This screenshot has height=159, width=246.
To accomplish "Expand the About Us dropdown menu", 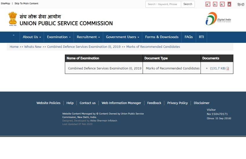I will point(32,37).
